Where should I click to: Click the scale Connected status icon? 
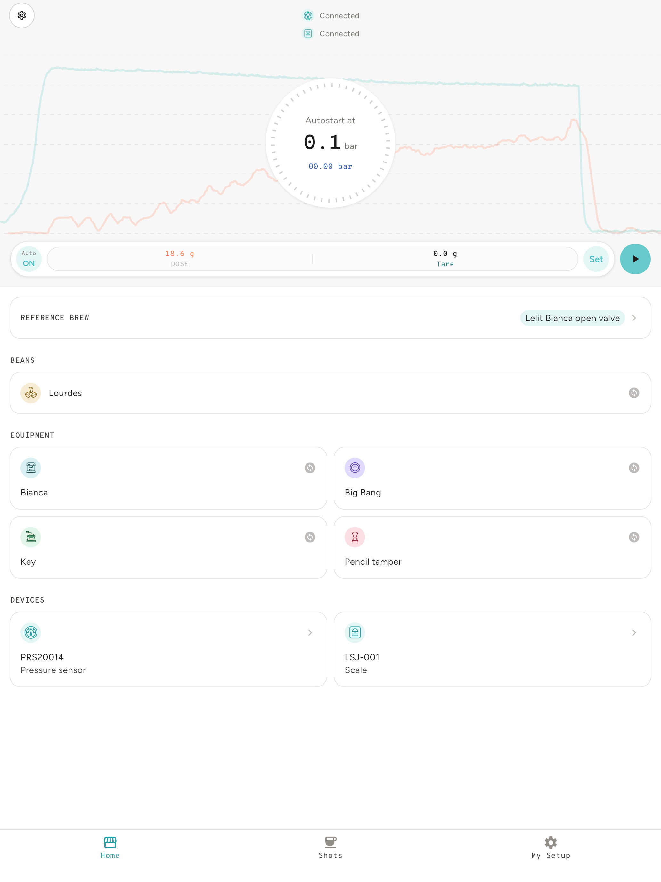pos(308,34)
